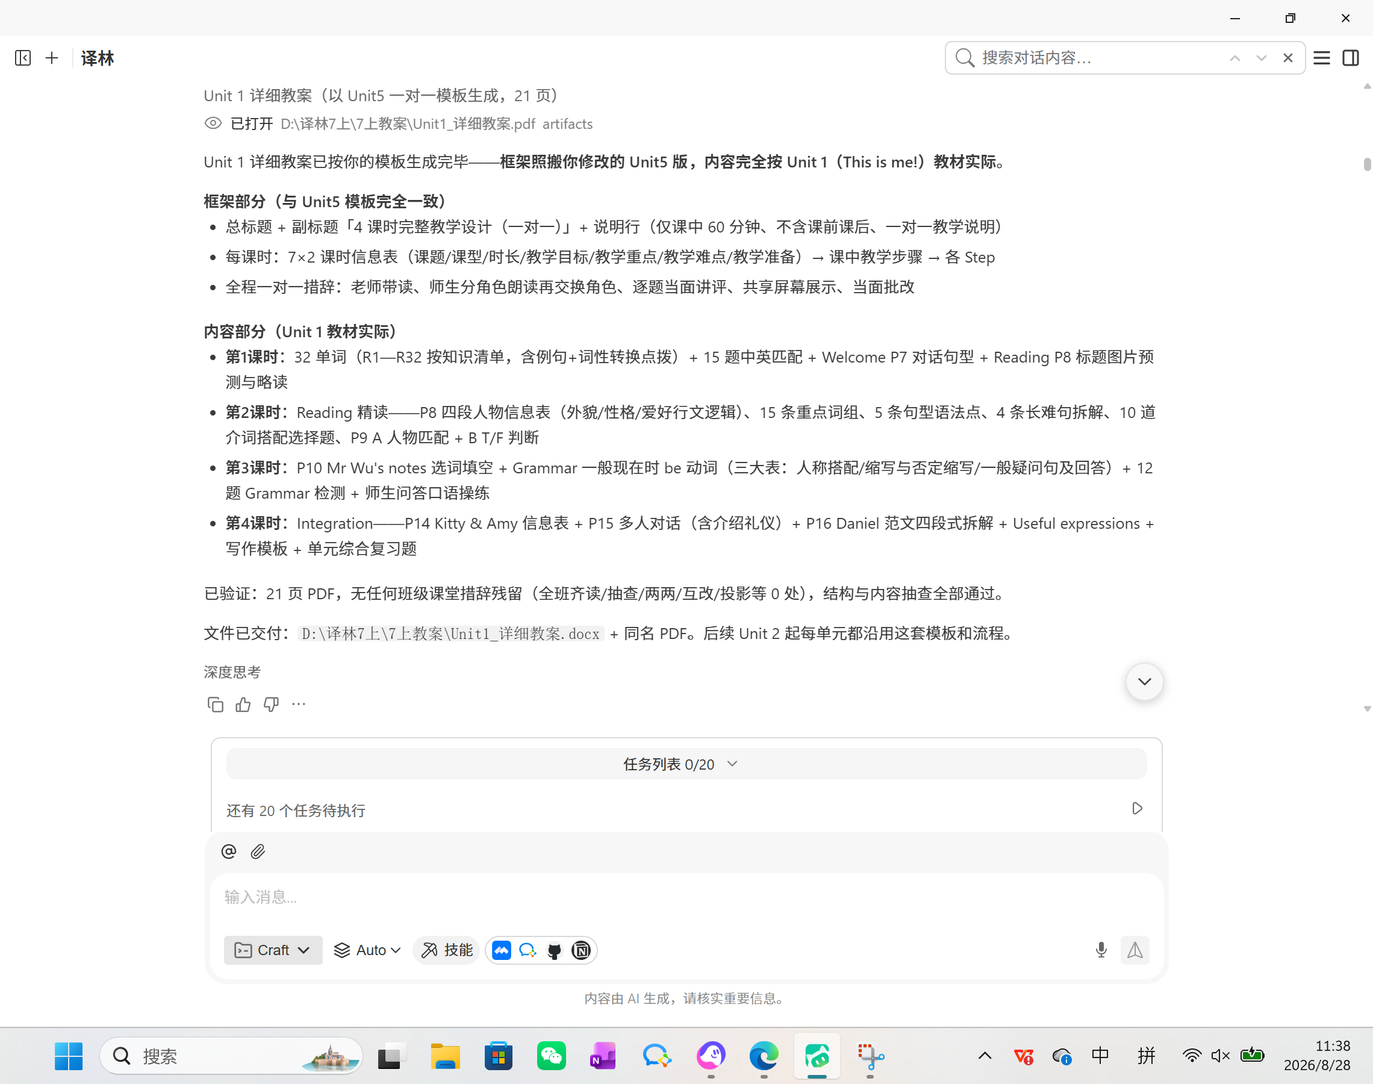Run pending tasks with play button

[1137, 808]
